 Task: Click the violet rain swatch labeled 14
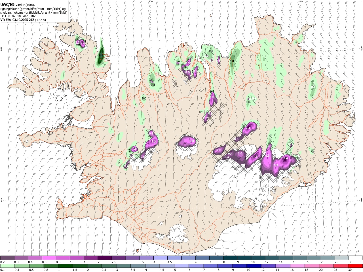click(283, 266)
